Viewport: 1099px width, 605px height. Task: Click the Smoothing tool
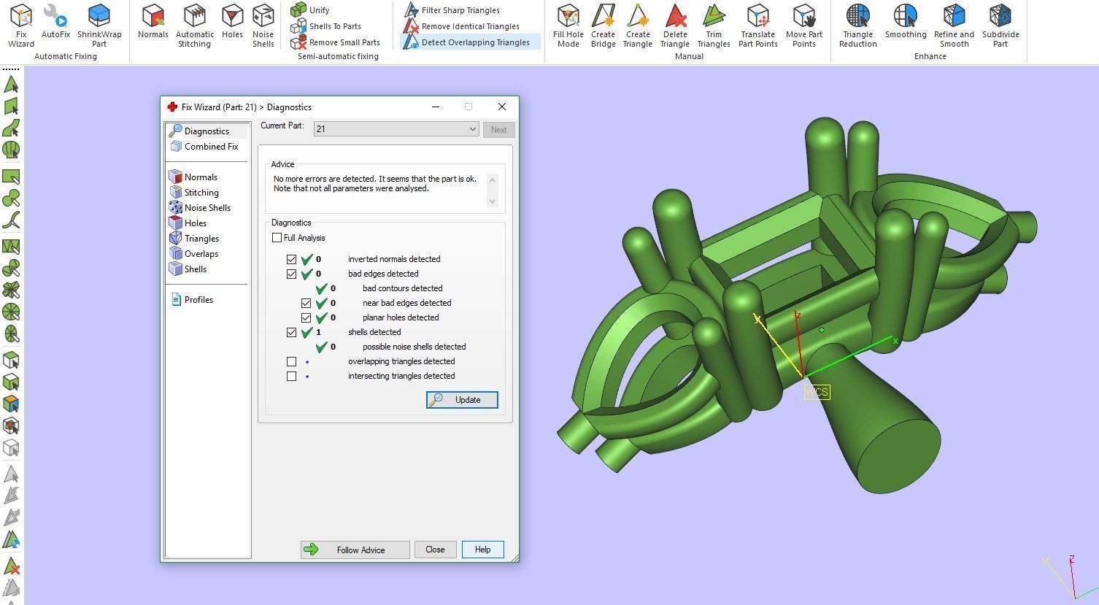[906, 21]
